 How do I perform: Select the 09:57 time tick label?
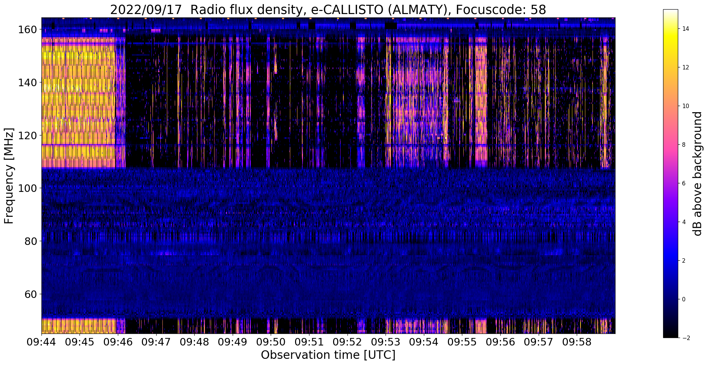tap(538, 342)
